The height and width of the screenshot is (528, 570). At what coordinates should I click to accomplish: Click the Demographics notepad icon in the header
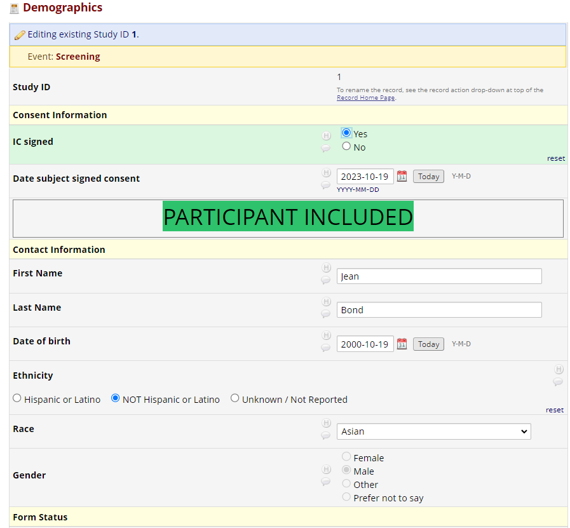14,8
